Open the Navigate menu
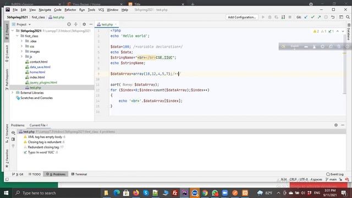This screenshot has width=352, height=198. [45, 10]
